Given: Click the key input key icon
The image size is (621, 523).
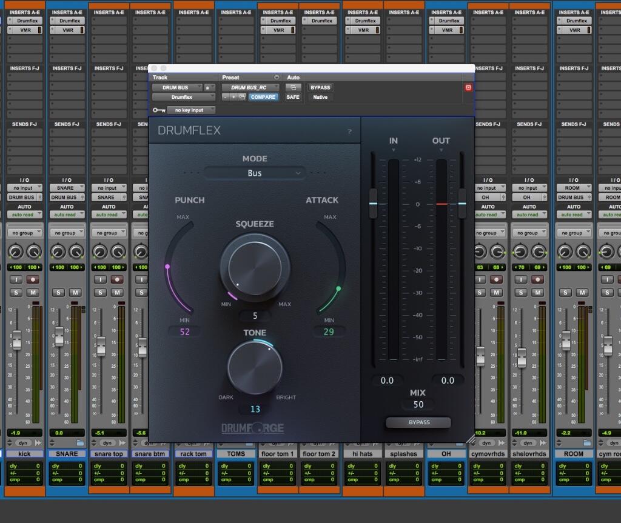Looking at the screenshot, I should click(159, 110).
